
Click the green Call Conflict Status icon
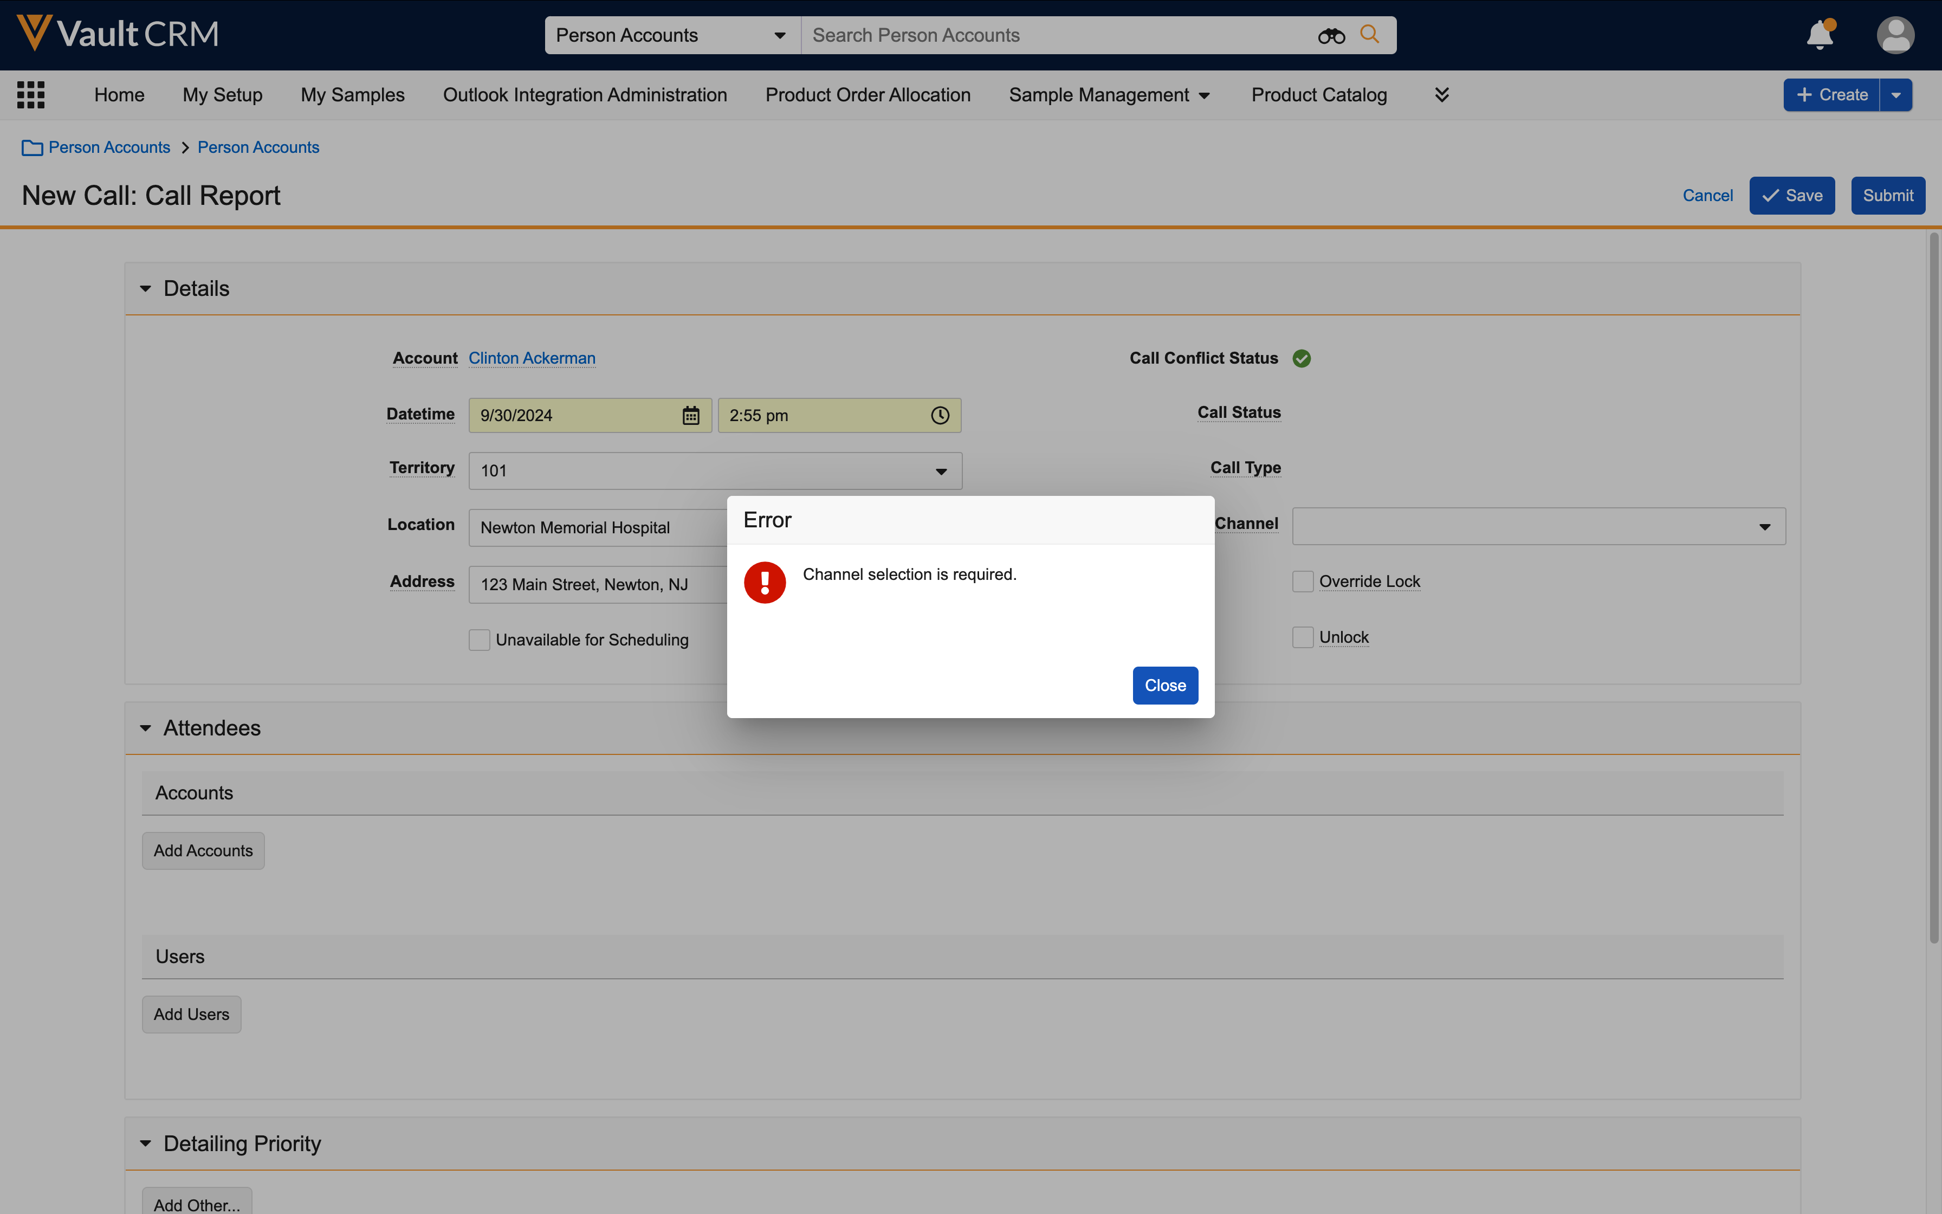[x=1302, y=358]
